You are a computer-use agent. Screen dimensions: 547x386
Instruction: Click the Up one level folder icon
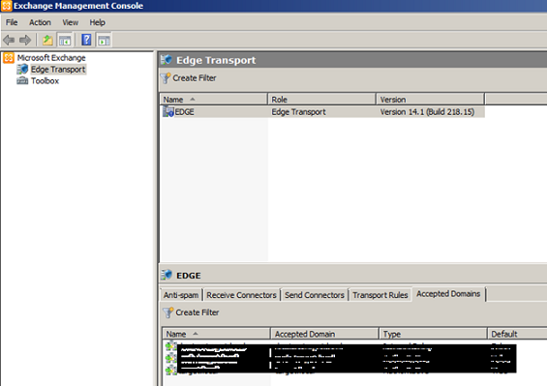(47, 40)
